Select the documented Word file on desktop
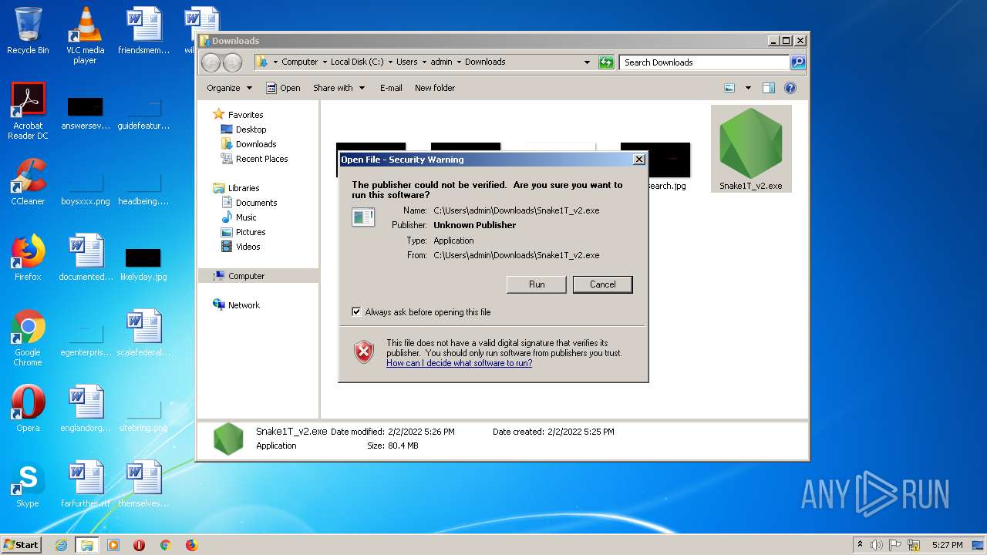The width and height of the screenshot is (987, 555). tap(85, 257)
